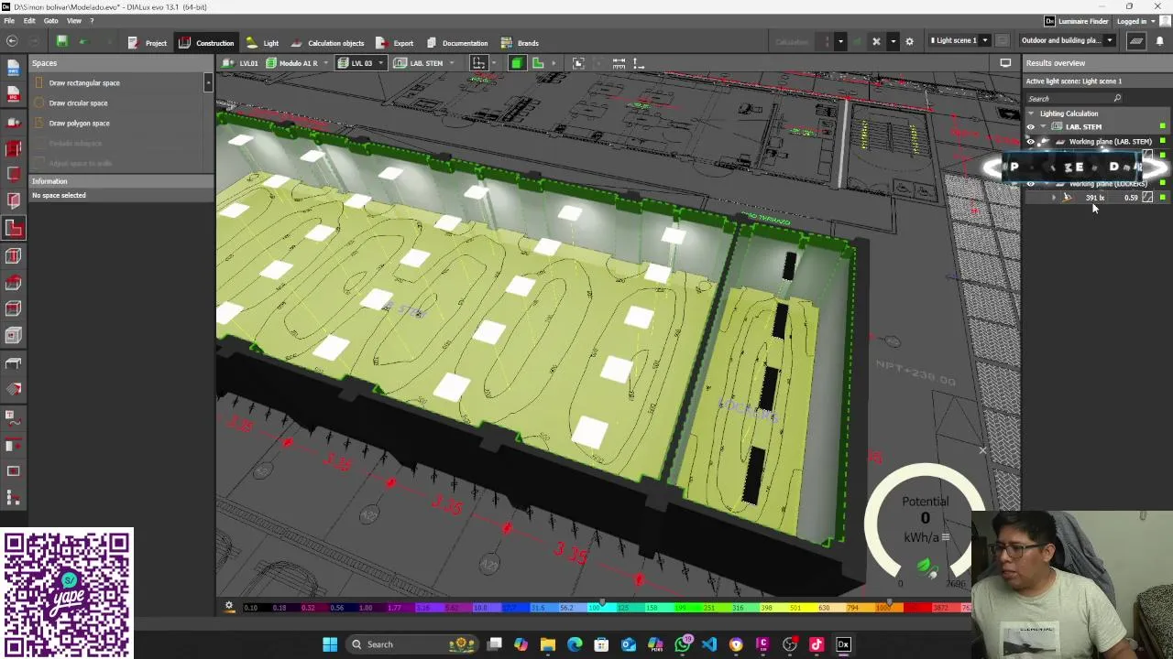
Task: Open the Edit menu
Action: (29, 20)
